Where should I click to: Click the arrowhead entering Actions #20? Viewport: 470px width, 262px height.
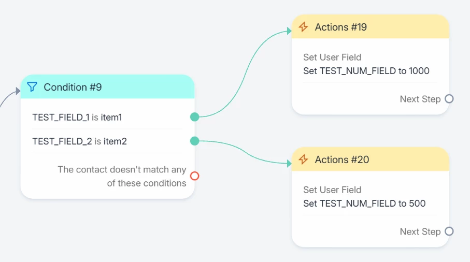pos(289,164)
